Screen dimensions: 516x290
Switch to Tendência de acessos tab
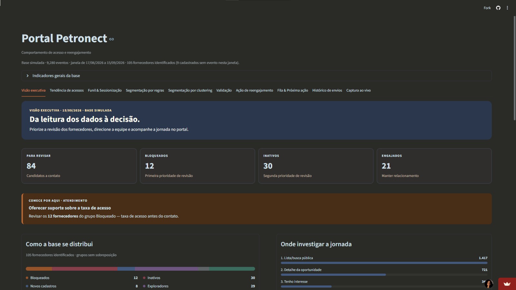click(x=67, y=91)
